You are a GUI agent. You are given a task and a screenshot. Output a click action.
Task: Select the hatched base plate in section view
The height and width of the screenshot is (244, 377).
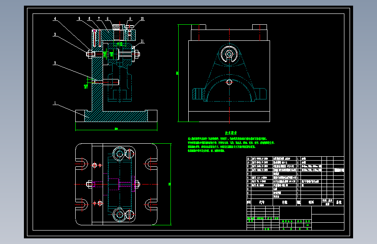click(x=116, y=116)
